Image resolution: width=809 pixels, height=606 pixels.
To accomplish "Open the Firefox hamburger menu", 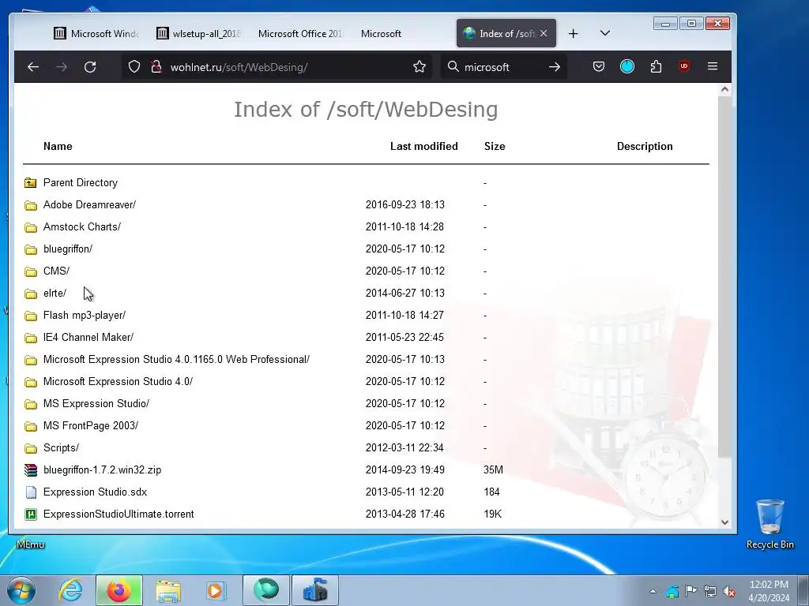I will [x=713, y=66].
